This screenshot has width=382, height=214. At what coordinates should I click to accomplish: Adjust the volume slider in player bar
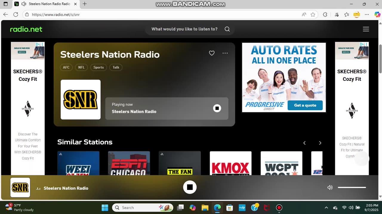[352, 188]
